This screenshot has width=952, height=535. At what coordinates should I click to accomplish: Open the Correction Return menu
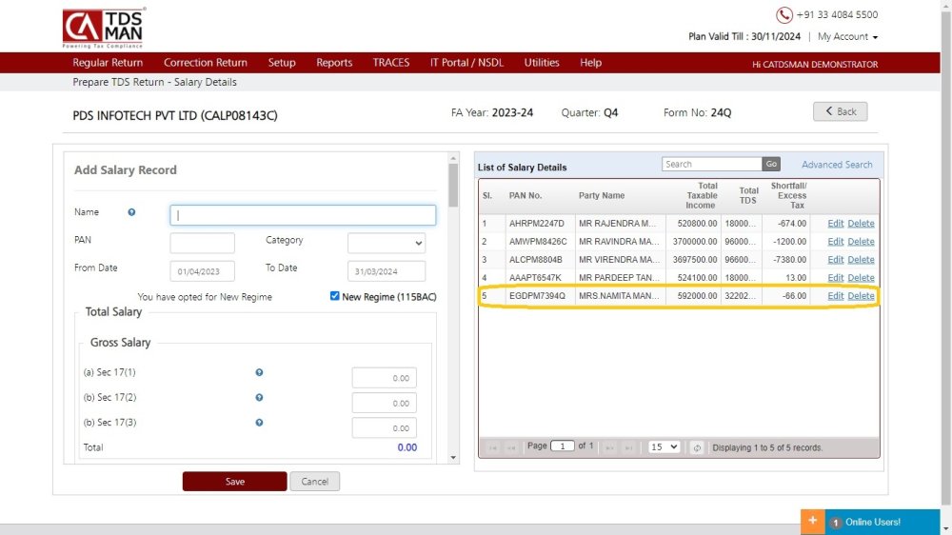pyautogui.click(x=205, y=63)
